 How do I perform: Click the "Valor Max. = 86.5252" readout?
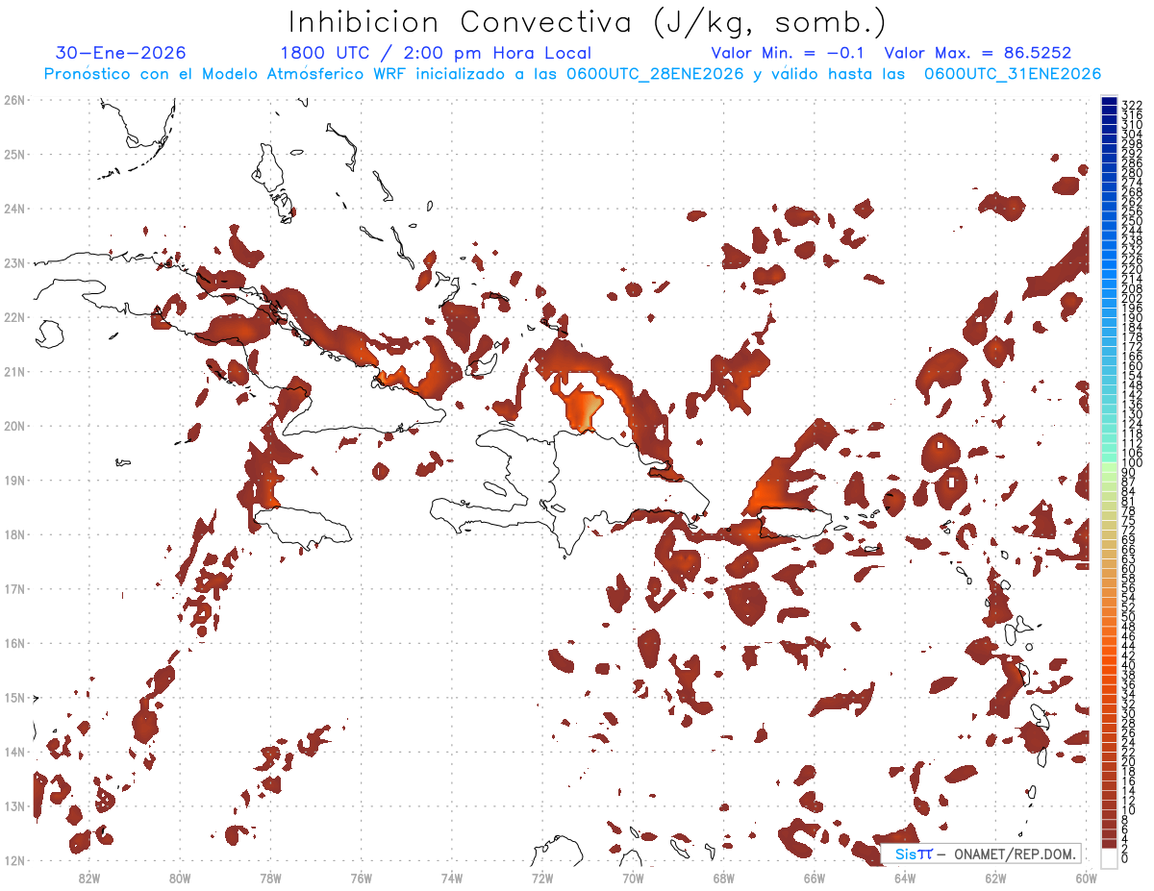(x=978, y=53)
